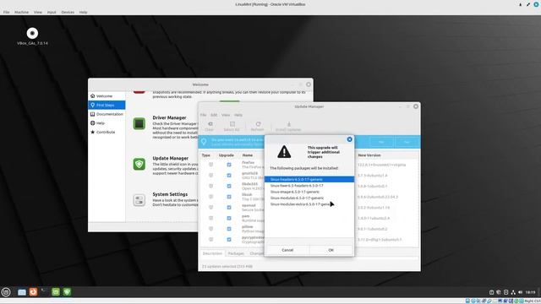
Task: Click the taskbar clock showing 18:19
Action: tap(530, 292)
